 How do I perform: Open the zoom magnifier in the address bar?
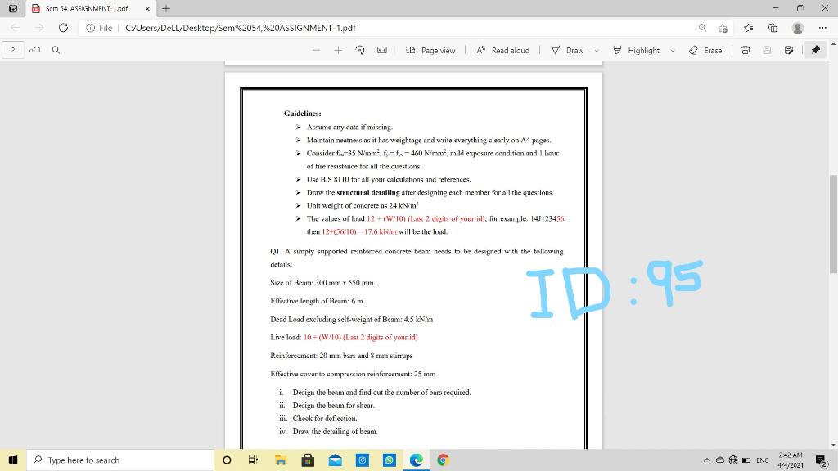pyautogui.click(x=702, y=28)
